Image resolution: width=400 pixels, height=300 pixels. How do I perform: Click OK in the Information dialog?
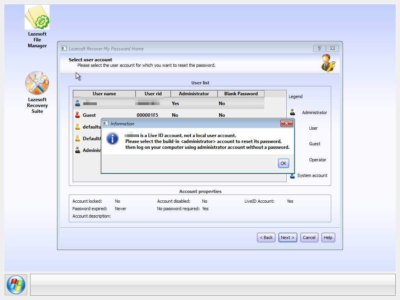pos(283,163)
